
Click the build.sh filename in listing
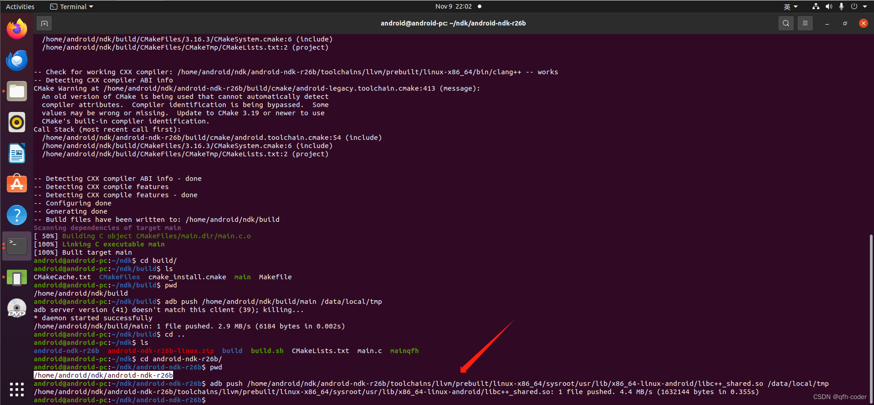coord(267,351)
